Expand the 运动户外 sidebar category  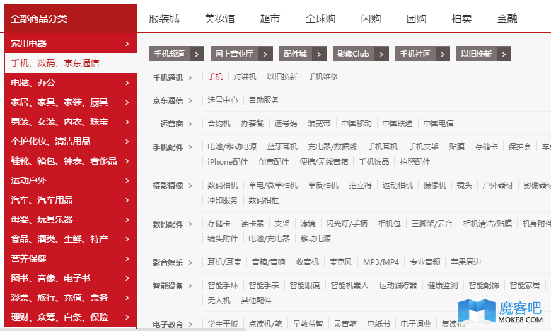(127, 180)
